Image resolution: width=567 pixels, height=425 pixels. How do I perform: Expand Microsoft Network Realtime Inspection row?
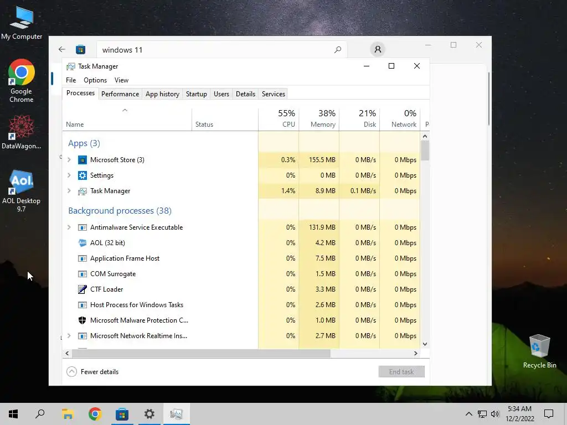[69, 336]
